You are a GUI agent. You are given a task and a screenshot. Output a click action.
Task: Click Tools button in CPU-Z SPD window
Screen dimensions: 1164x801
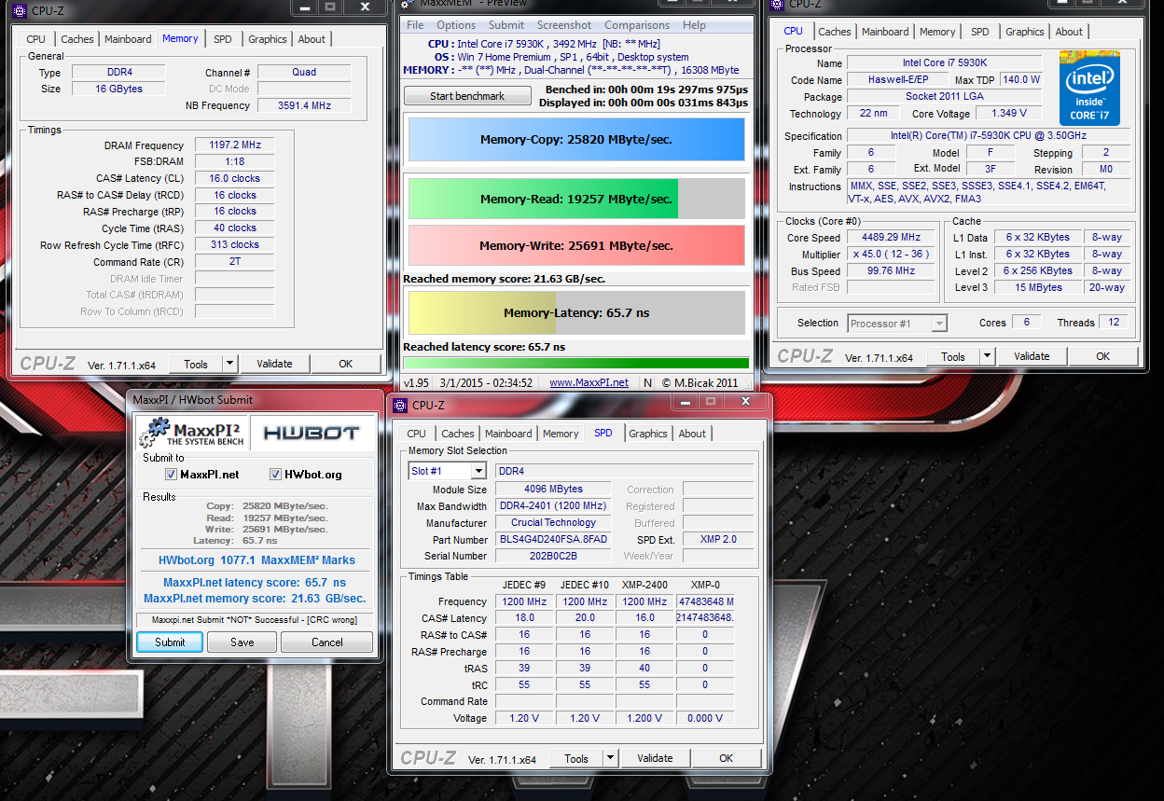576,759
